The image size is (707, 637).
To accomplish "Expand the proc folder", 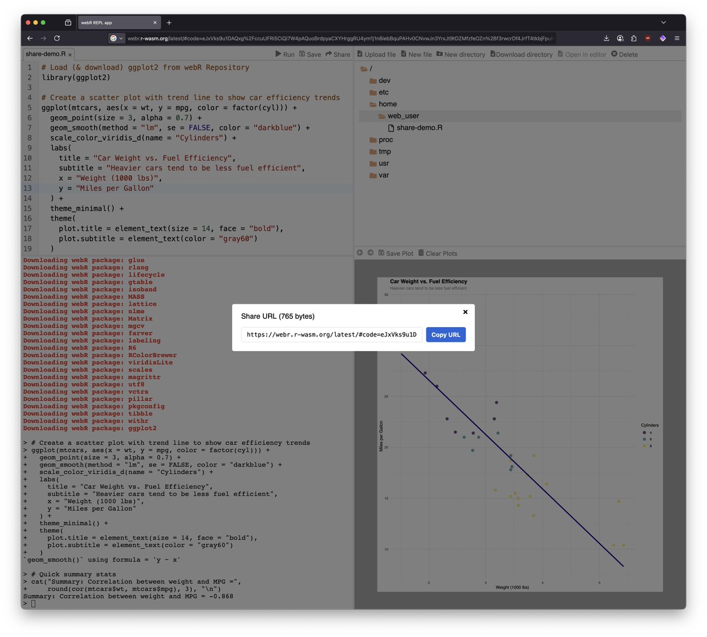I will (381, 140).
